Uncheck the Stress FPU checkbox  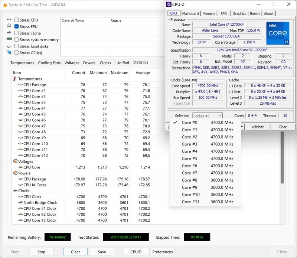pos(17,27)
